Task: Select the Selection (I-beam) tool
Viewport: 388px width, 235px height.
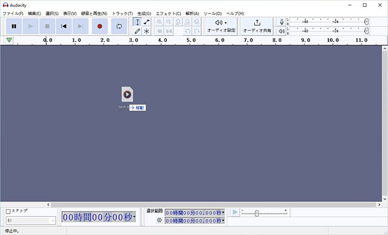Action: point(137,22)
